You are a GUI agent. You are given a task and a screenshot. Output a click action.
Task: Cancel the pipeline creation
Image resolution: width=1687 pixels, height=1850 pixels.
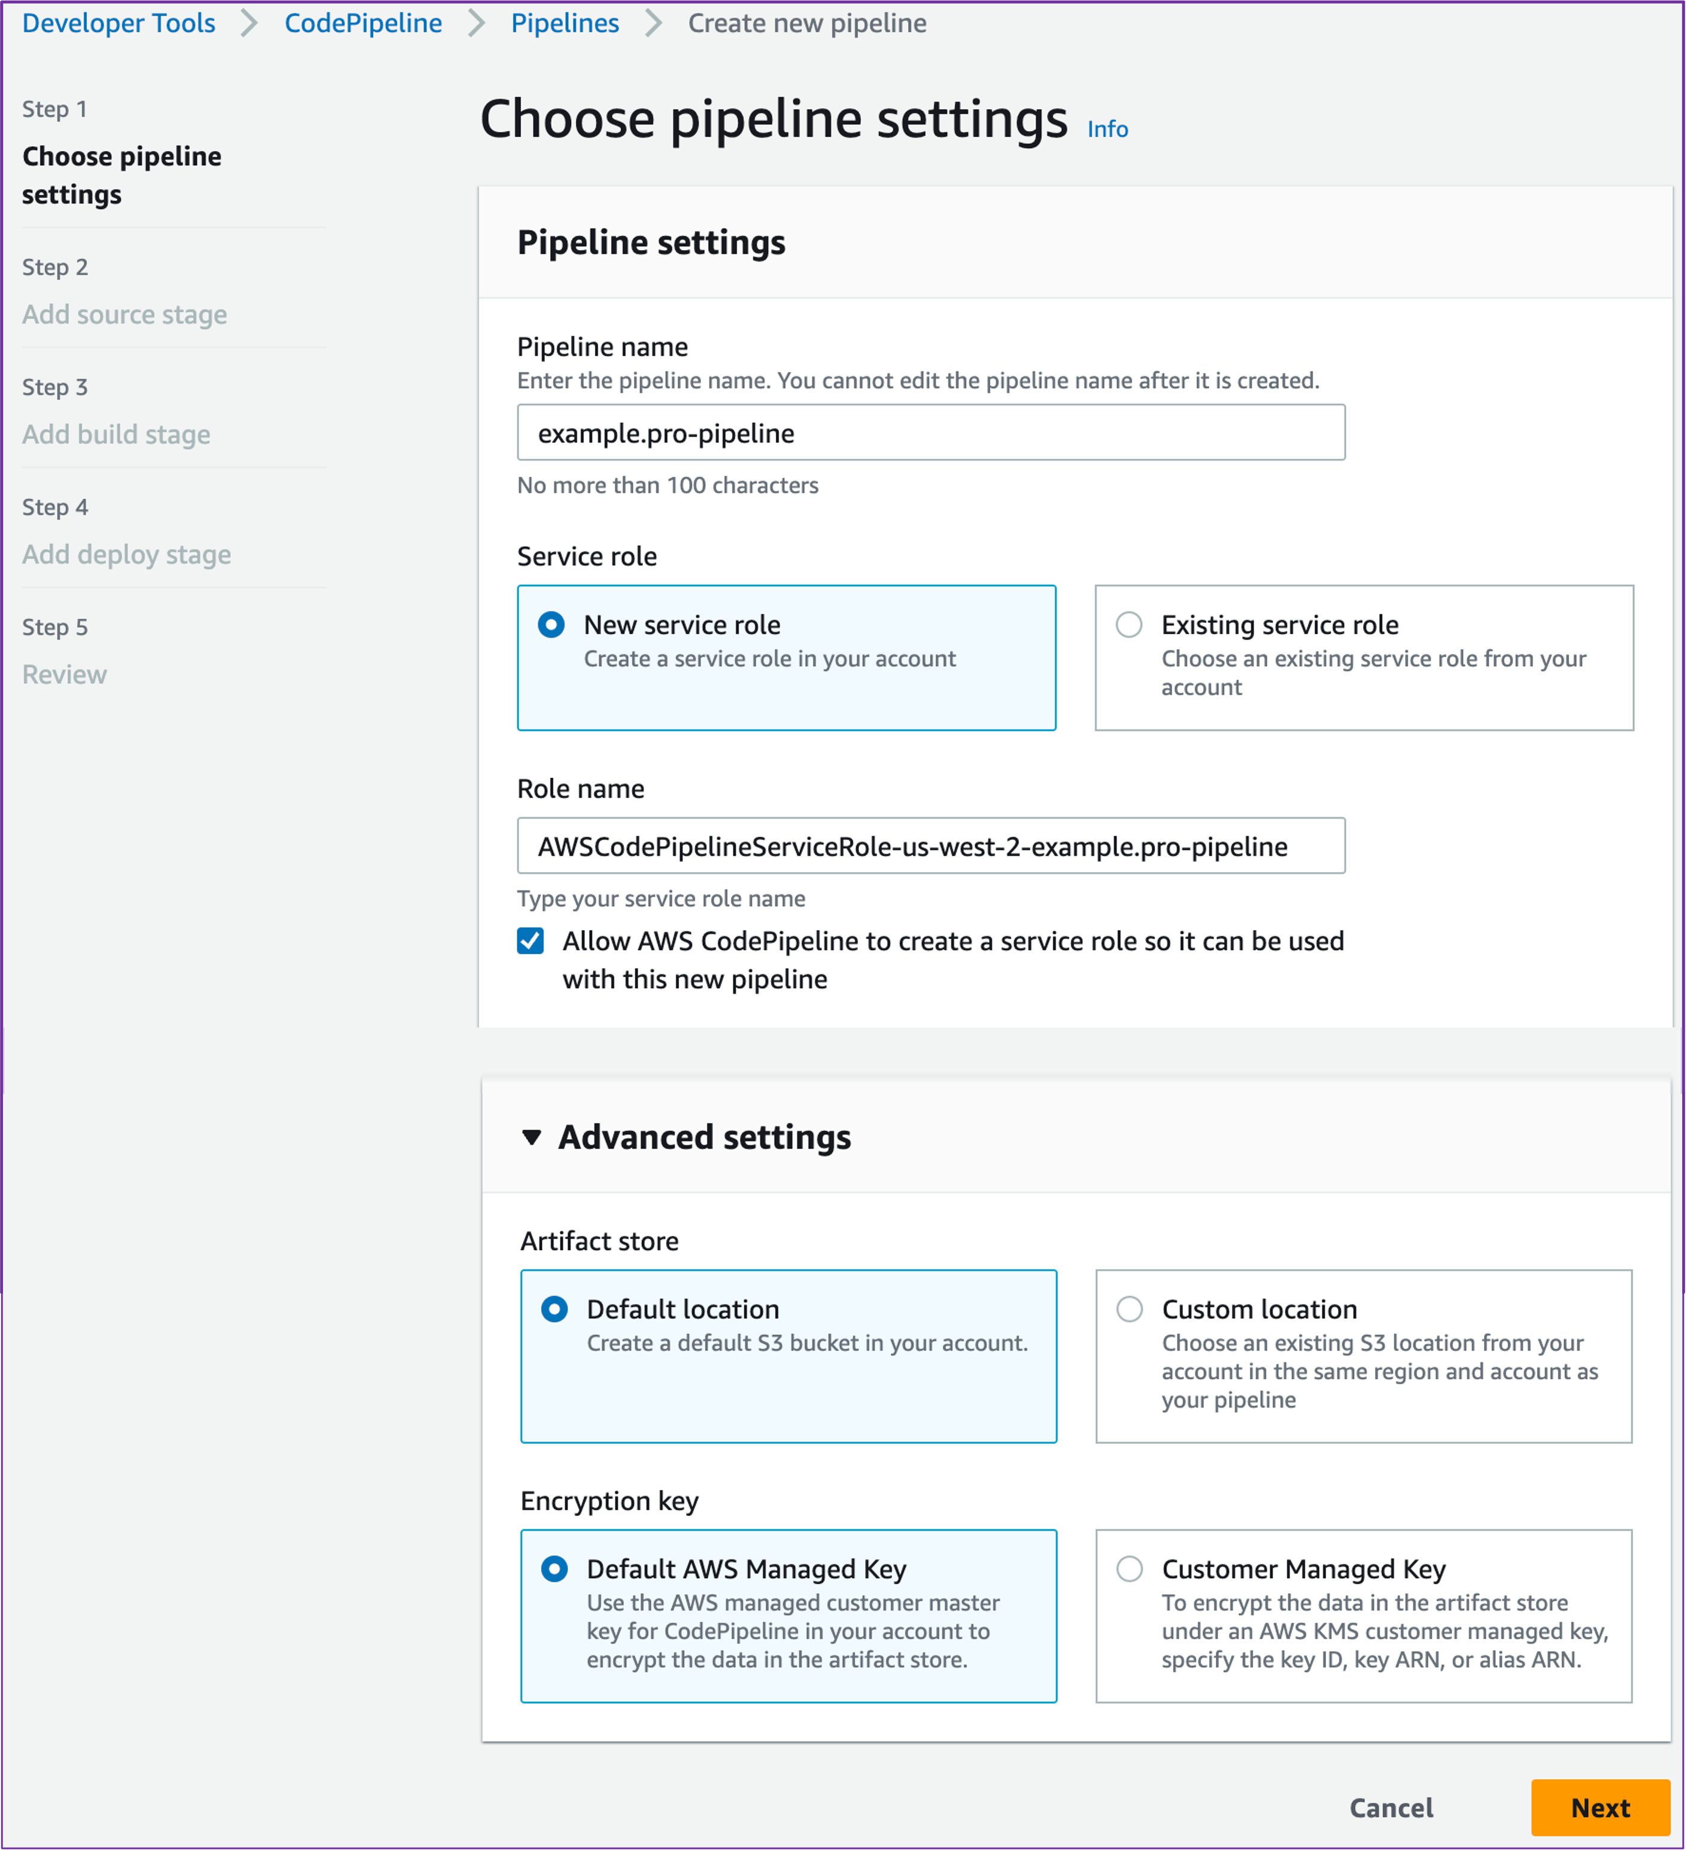point(1391,1807)
